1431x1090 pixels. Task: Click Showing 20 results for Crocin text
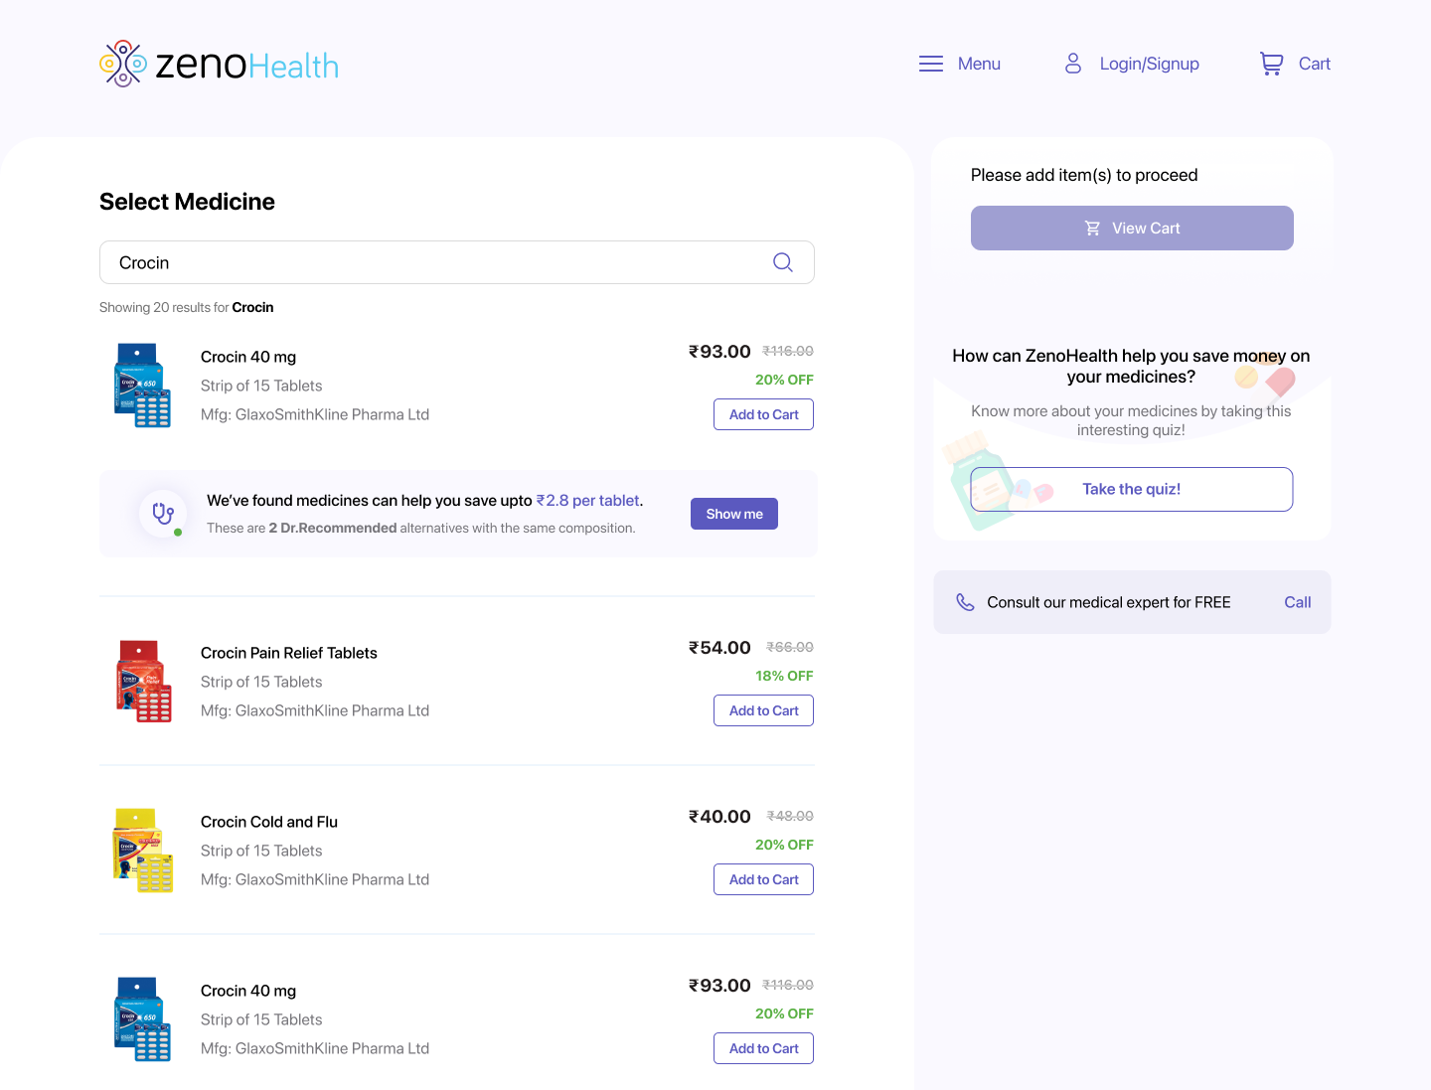[187, 308]
